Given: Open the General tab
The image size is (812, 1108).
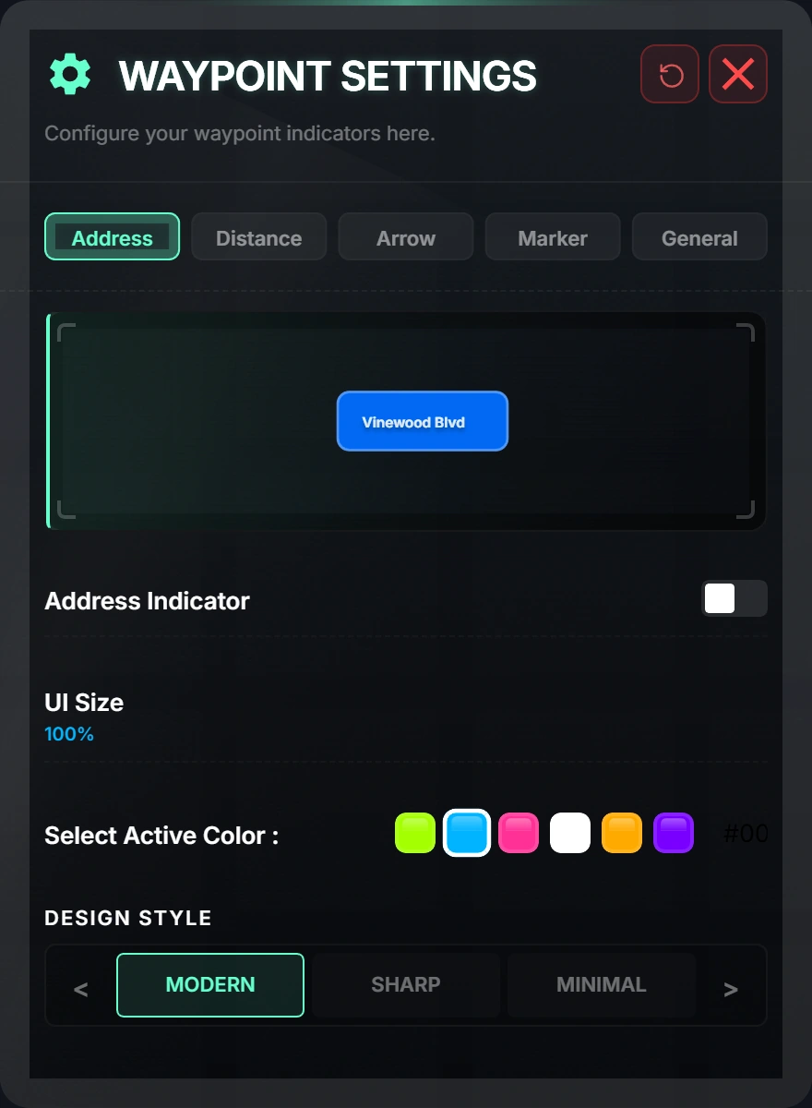Looking at the screenshot, I should [699, 237].
